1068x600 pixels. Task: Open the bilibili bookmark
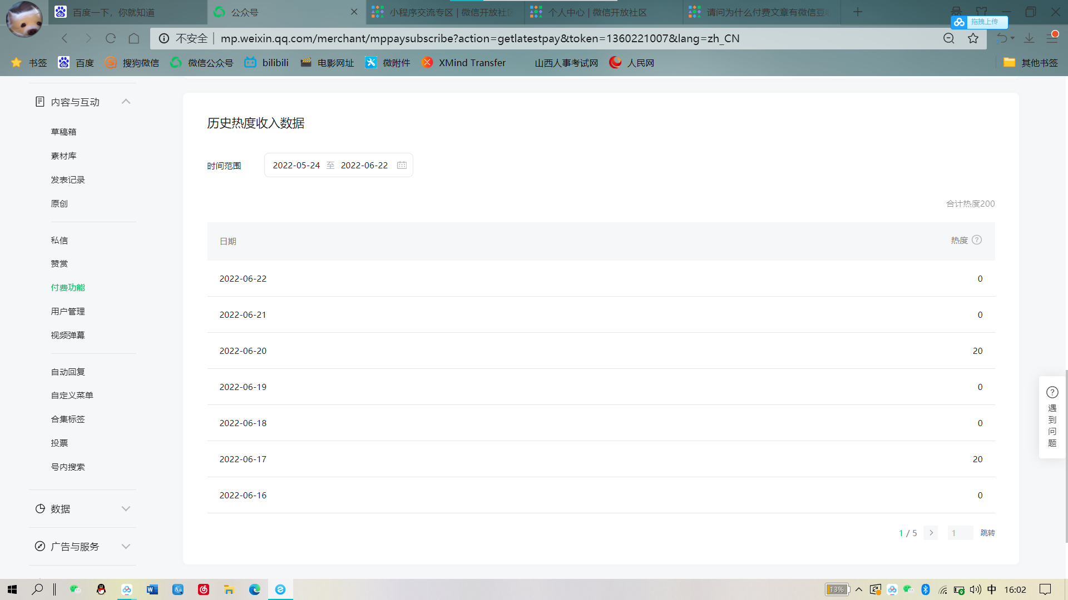coord(266,63)
